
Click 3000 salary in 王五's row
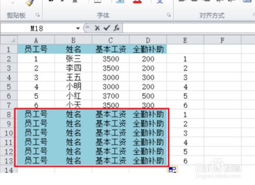(x=111, y=77)
